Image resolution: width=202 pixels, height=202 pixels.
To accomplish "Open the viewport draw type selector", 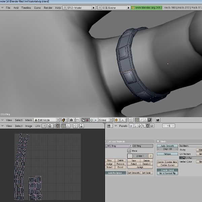I will 64,120.
